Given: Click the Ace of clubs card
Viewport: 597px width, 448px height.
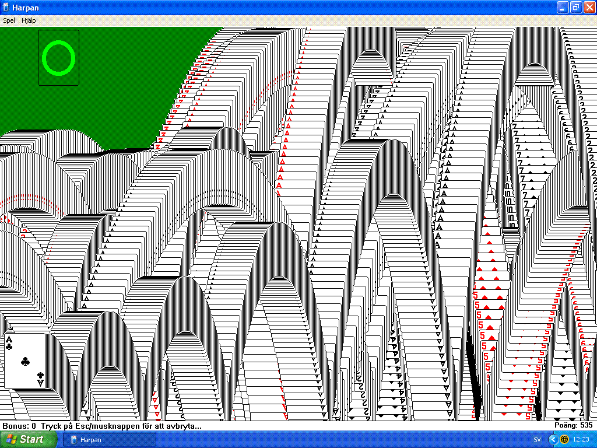Looking at the screenshot, I should [x=25, y=360].
